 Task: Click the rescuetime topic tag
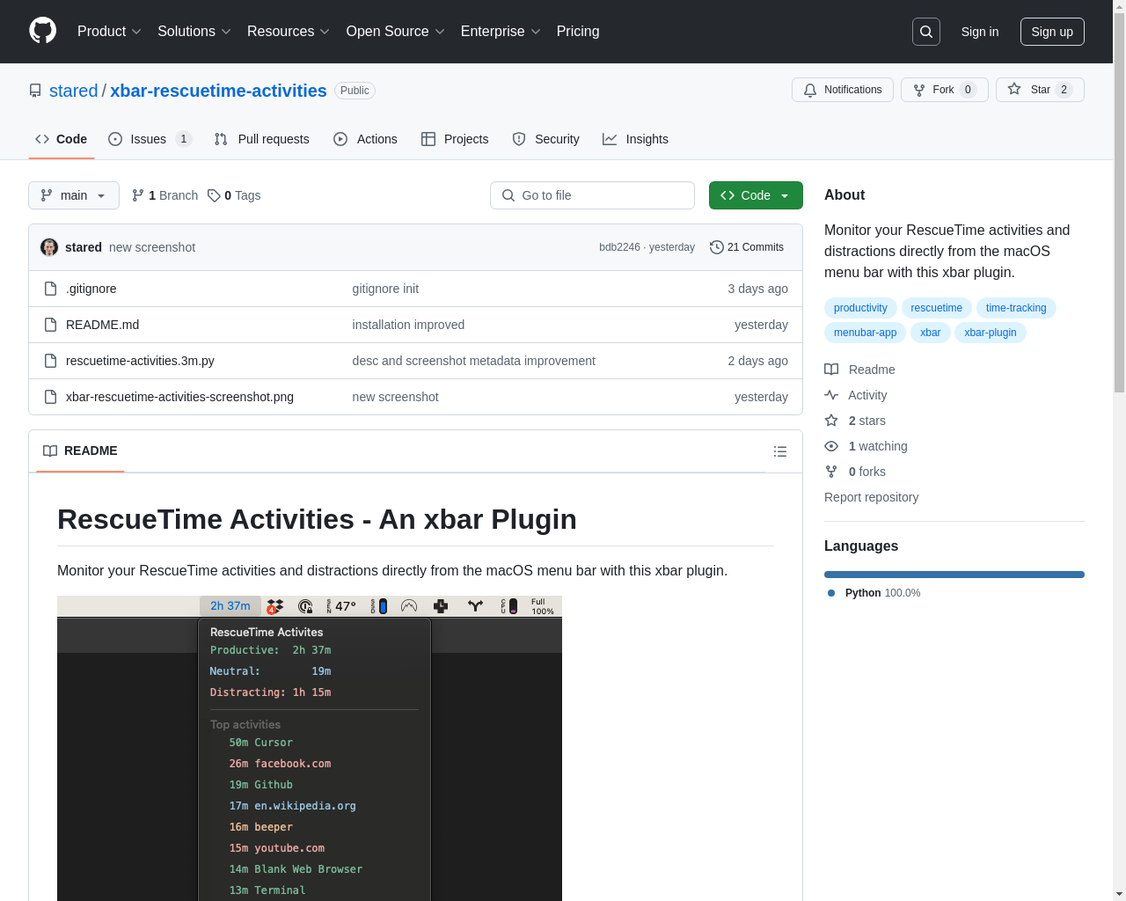(x=936, y=308)
